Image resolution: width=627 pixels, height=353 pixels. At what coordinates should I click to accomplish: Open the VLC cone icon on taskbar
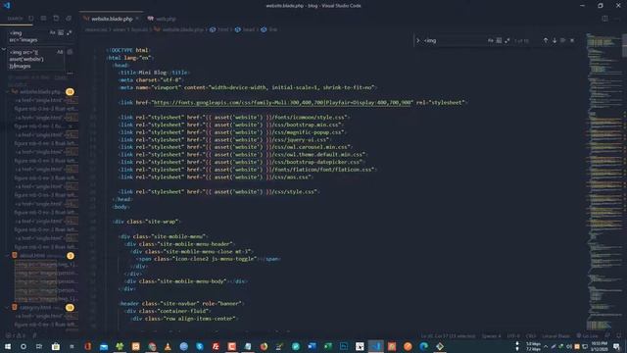(x=168, y=346)
